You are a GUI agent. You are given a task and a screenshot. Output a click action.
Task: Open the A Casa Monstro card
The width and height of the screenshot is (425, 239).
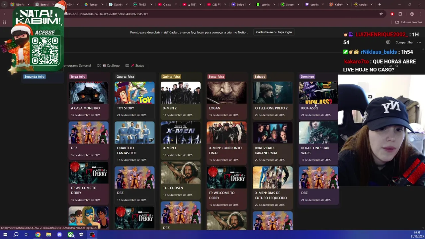[x=88, y=100]
